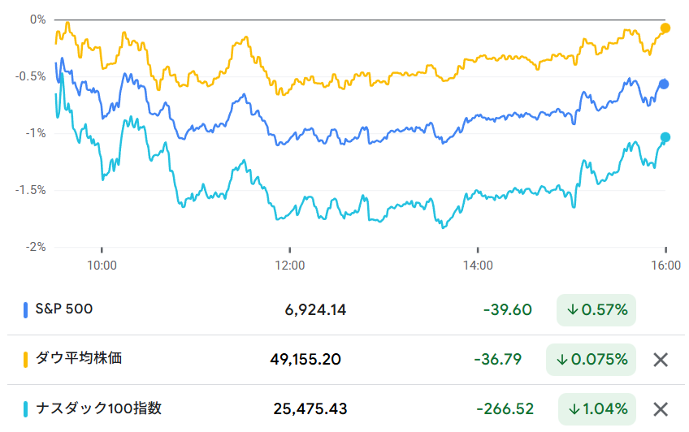Click the ダウ price 49,155.20

(x=305, y=359)
